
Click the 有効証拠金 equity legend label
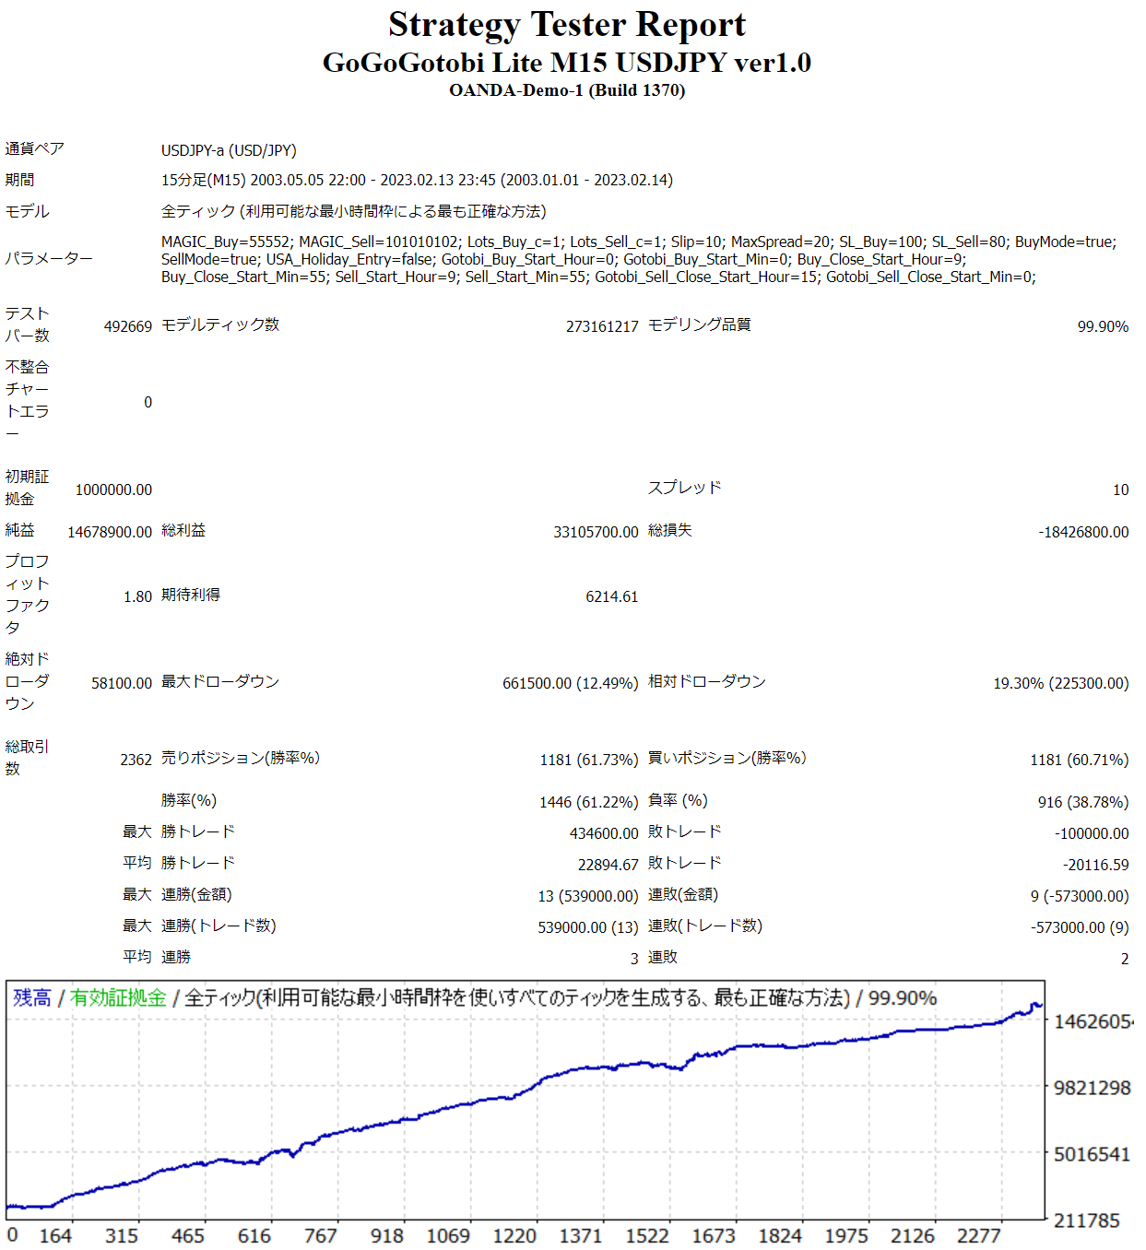(x=119, y=997)
